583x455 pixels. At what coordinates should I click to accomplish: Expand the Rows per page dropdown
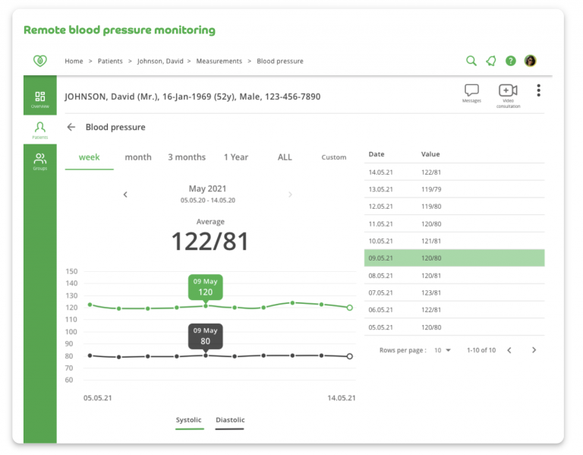click(x=442, y=350)
